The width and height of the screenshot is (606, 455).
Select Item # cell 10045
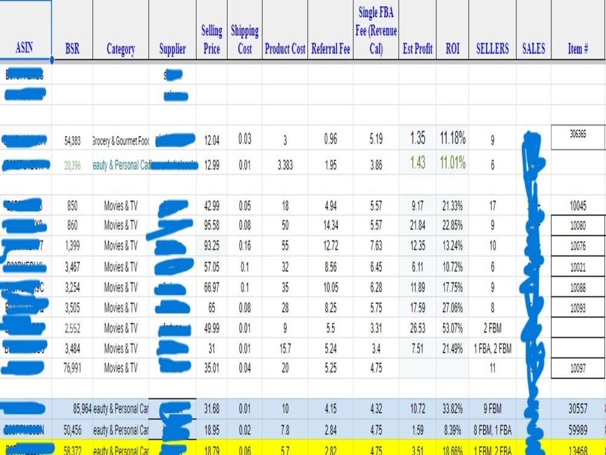(578, 206)
